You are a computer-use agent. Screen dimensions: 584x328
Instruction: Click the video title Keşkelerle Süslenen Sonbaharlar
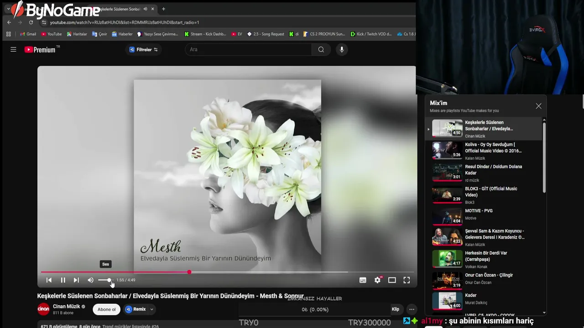(171, 296)
